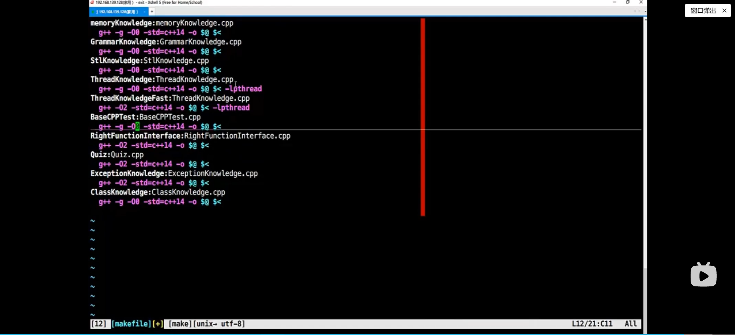Click the [make] filetype in status line
This screenshot has width=735, height=335.
point(180,324)
